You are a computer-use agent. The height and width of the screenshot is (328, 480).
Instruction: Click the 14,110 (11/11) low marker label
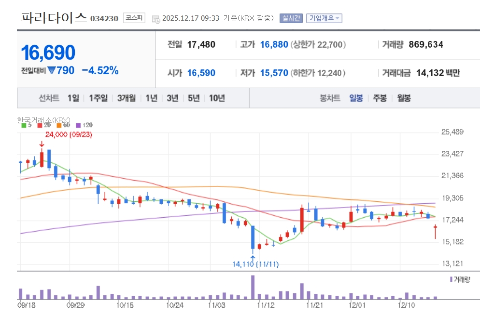point(255,264)
